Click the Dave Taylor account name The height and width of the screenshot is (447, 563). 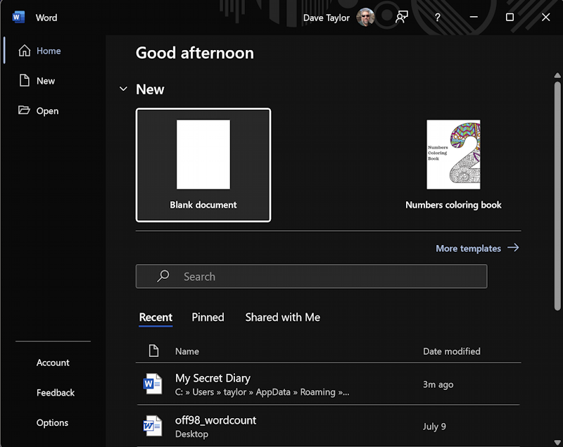(326, 18)
